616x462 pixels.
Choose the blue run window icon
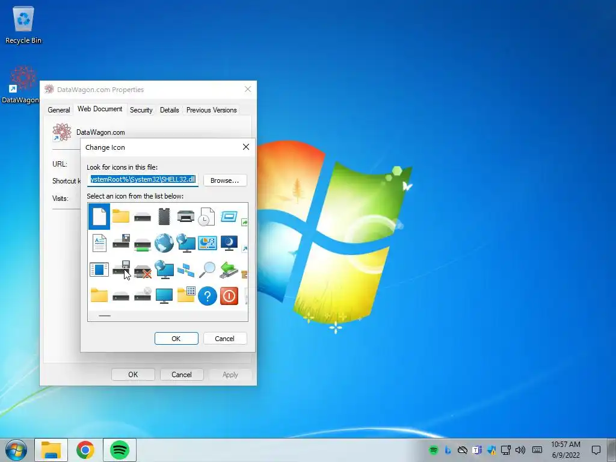click(x=229, y=216)
